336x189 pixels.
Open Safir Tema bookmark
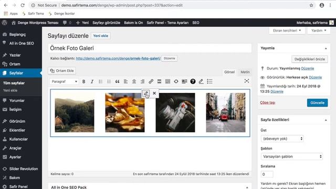pos(33,14)
